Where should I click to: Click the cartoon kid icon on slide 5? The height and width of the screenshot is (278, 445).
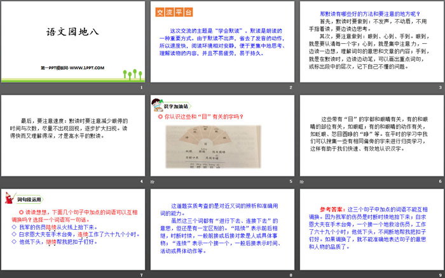tap(156, 103)
